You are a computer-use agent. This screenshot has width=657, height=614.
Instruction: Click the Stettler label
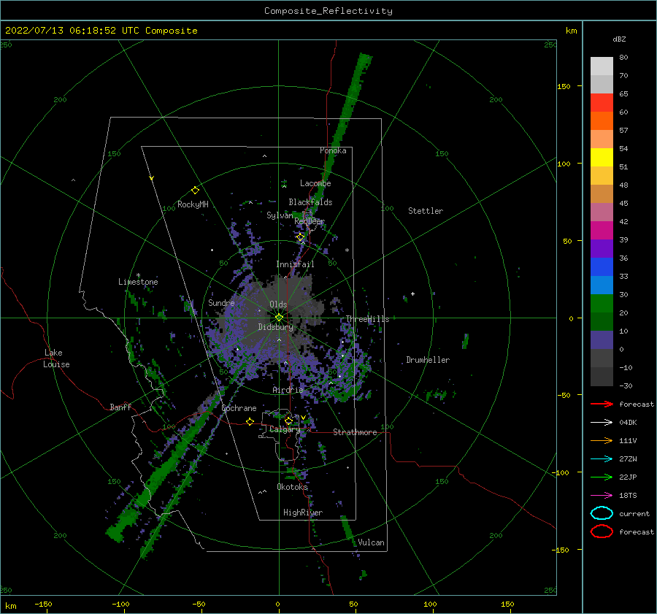(426, 211)
